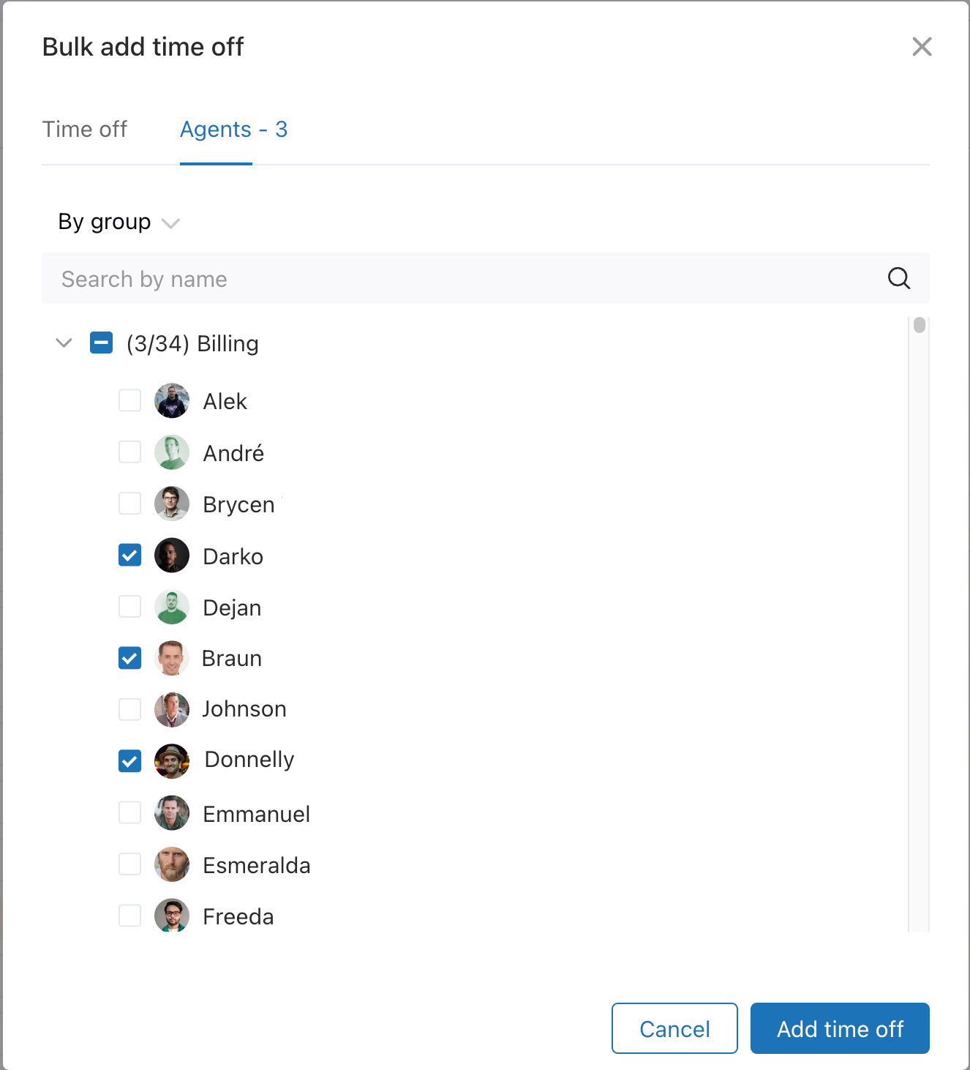Check the box next to Johnson
The height and width of the screenshot is (1070, 970).
[130, 709]
